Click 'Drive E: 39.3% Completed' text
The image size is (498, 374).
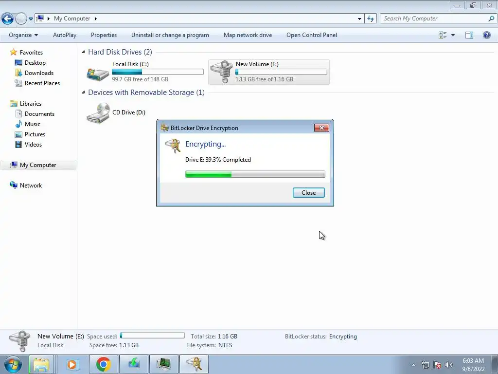tap(218, 160)
